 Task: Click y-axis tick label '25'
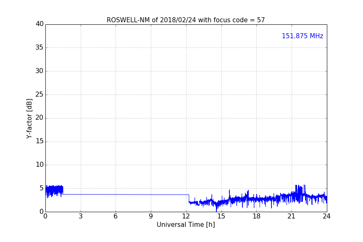tap(39, 95)
